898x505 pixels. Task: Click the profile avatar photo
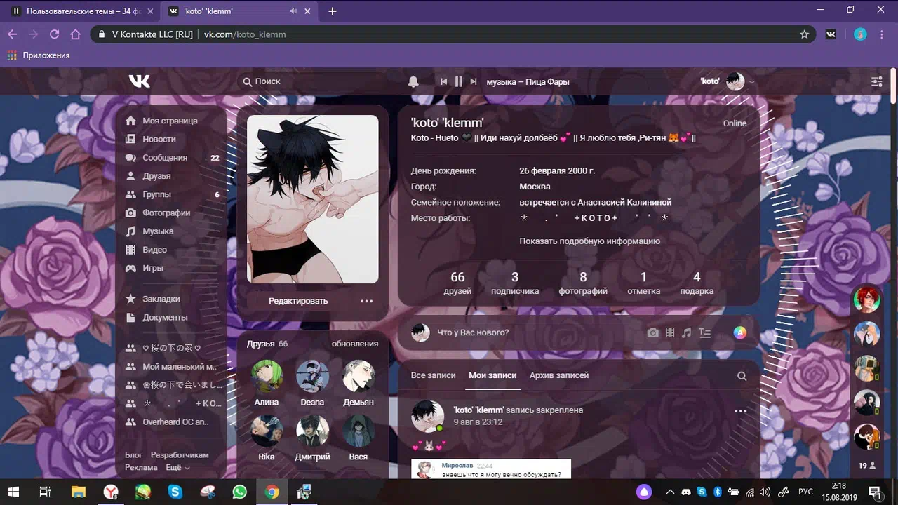[313, 199]
